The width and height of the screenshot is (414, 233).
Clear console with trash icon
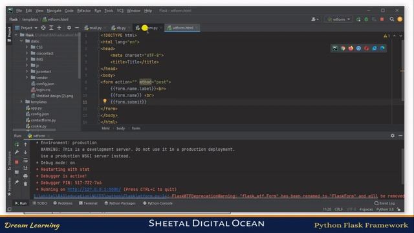point(25,184)
